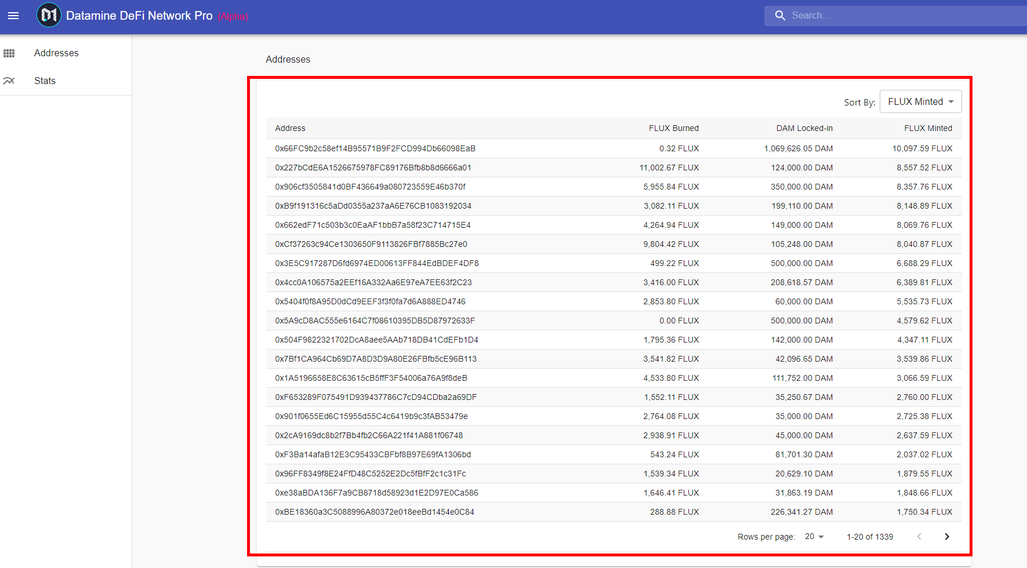Click the (Alpha) label in header
1027x568 pixels.
[x=233, y=16]
